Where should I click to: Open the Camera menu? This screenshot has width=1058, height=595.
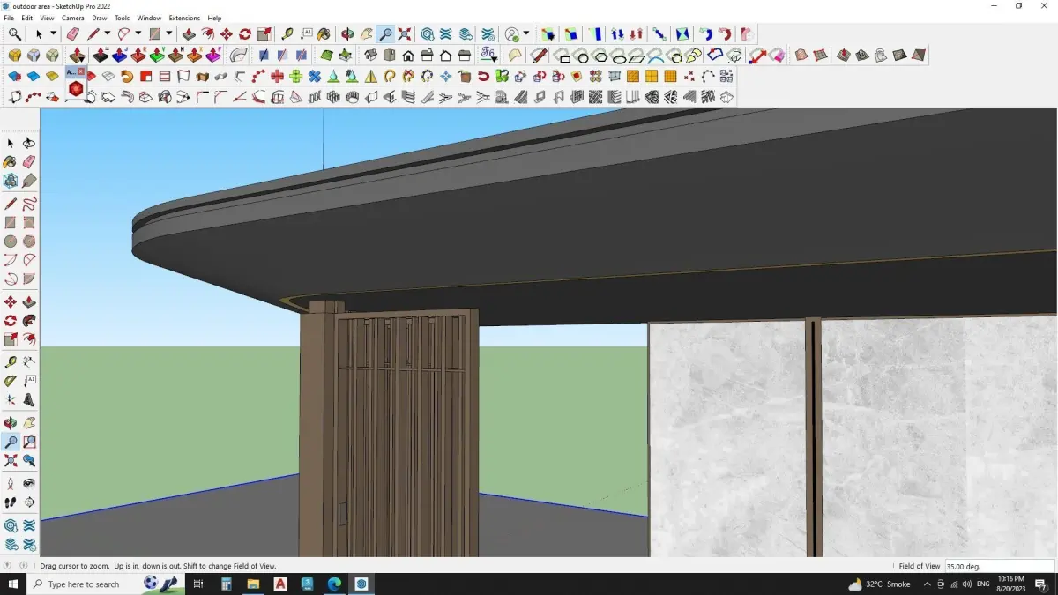[x=73, y=18]
